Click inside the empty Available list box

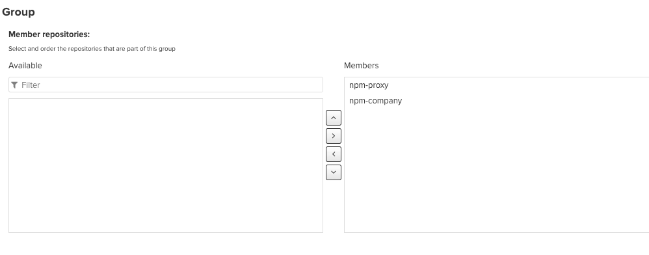point(166,166)
